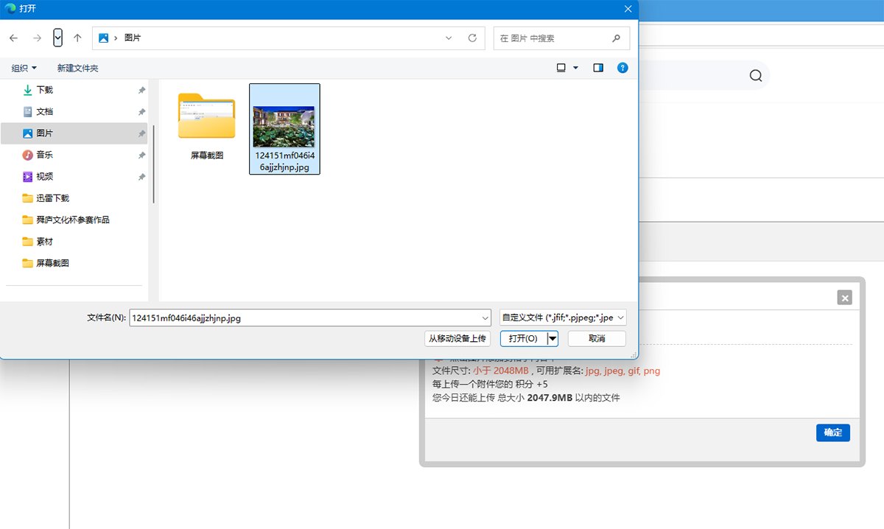Click the search magnifier on webpage
884x529 pixels.
(x=756, y=76)
